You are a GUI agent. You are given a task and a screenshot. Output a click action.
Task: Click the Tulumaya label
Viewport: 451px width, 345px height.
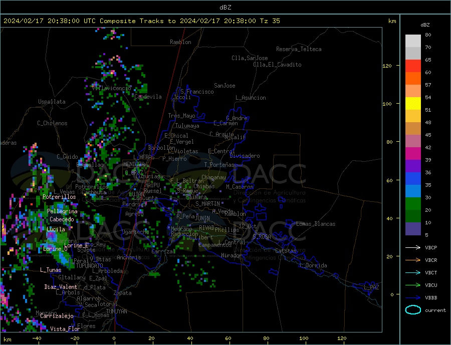tap(187, 126)
